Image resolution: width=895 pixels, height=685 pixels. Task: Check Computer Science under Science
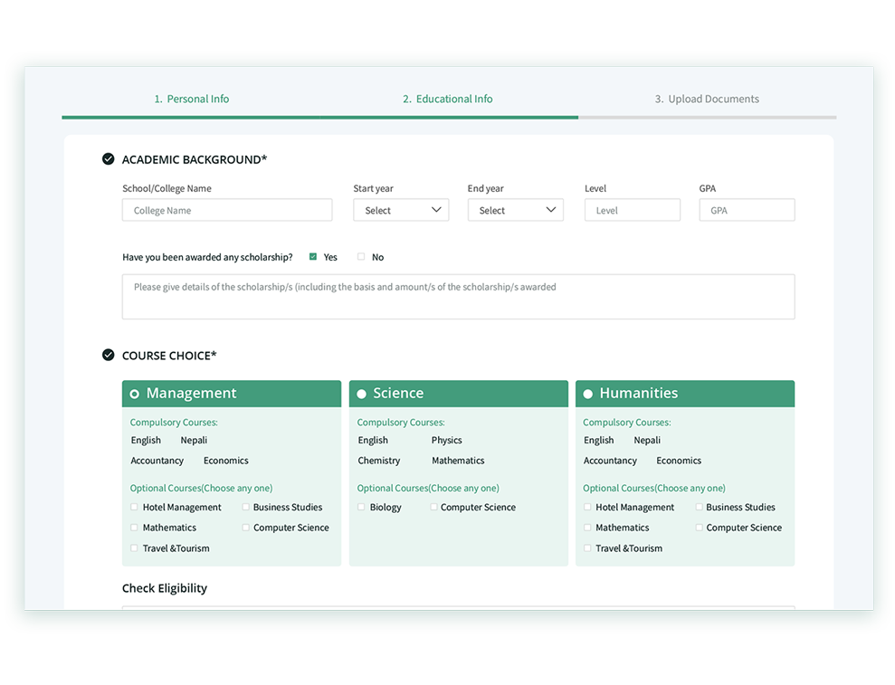coord(433,507)
